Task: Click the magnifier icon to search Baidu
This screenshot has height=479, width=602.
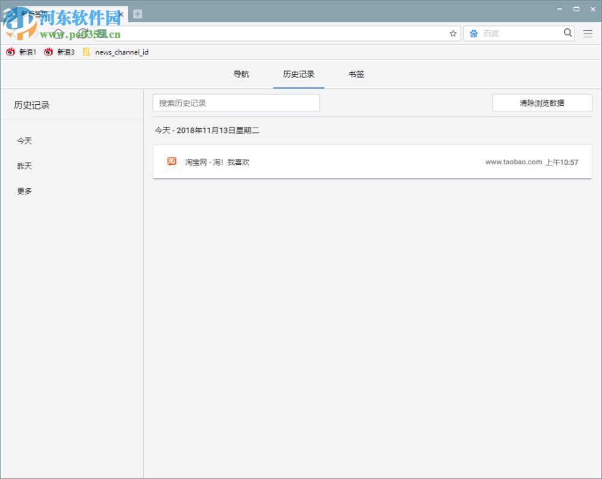Action: point(566,33)
